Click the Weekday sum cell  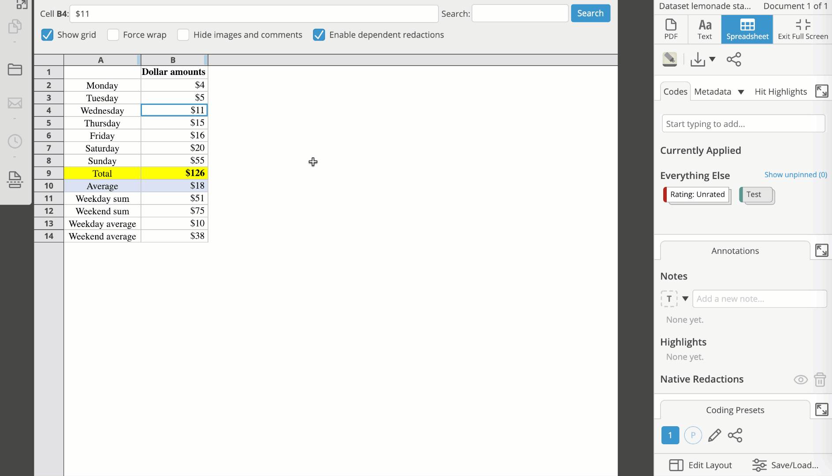[102, 198]
